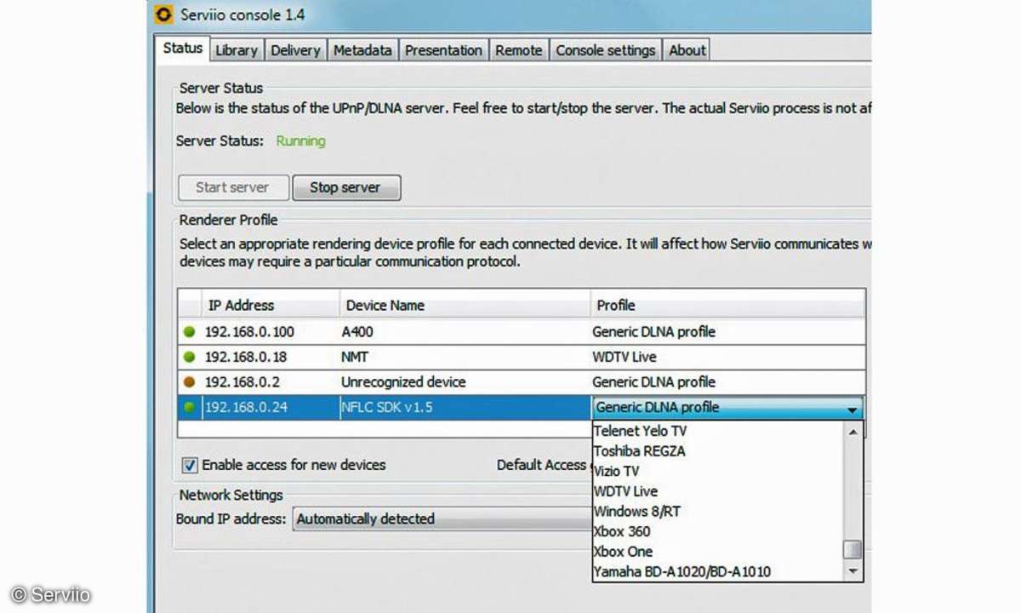Pick WDTV Live in dropdown list
The width and height of the screenshot is (1021, 613).
coord(717,491)
